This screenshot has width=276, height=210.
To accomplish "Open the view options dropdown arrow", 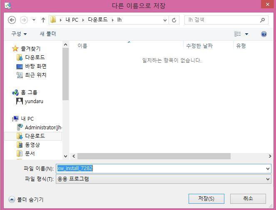I will [x=246, y=34].
